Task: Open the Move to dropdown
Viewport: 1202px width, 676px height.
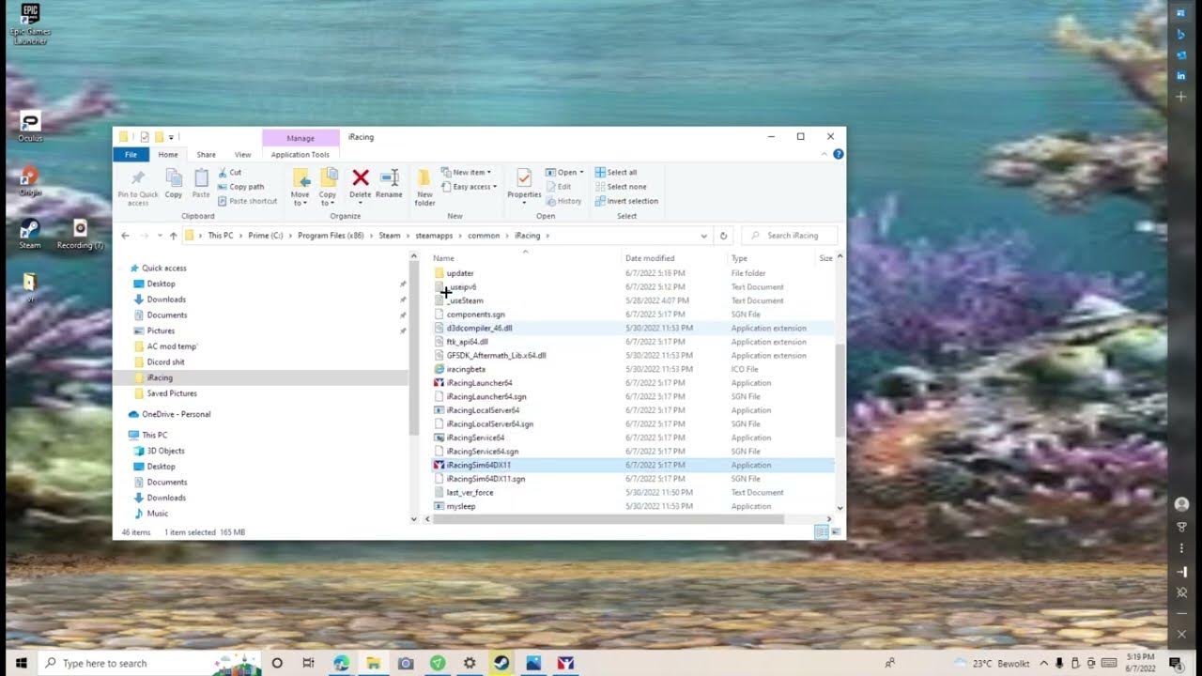Action: click(300, 187)
